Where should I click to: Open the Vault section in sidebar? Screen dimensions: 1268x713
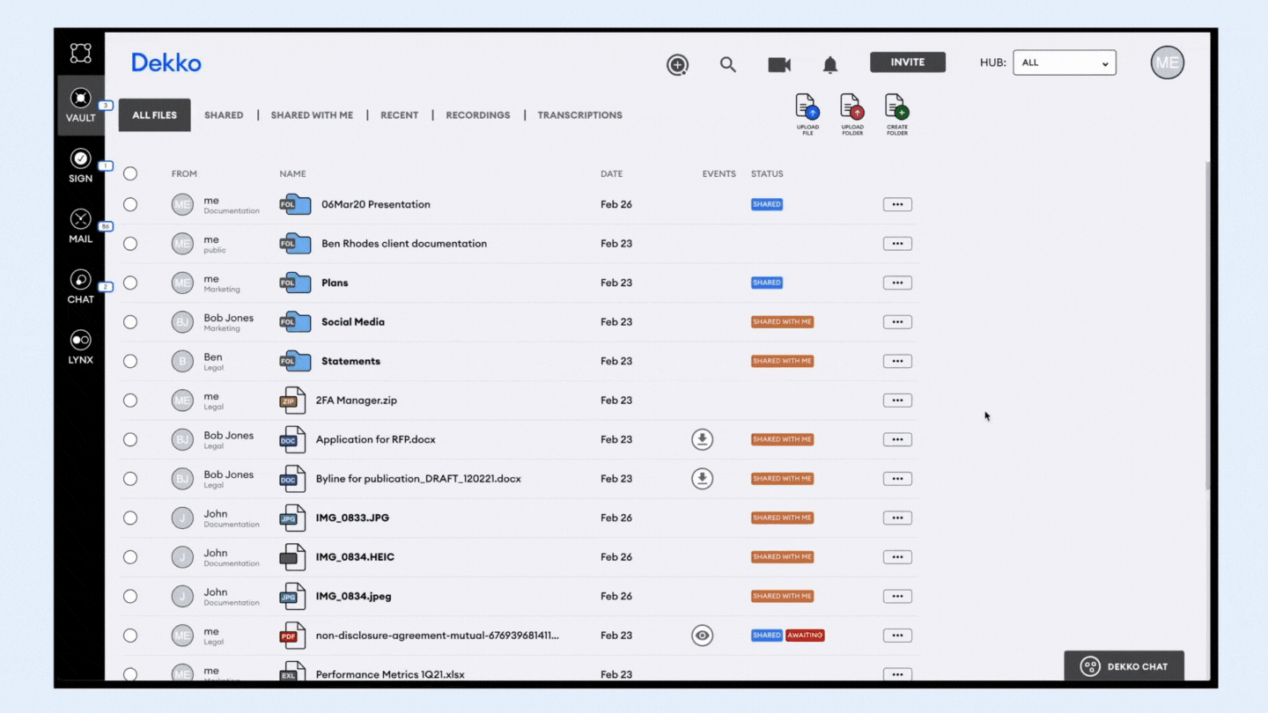click(x=80, y=106)
